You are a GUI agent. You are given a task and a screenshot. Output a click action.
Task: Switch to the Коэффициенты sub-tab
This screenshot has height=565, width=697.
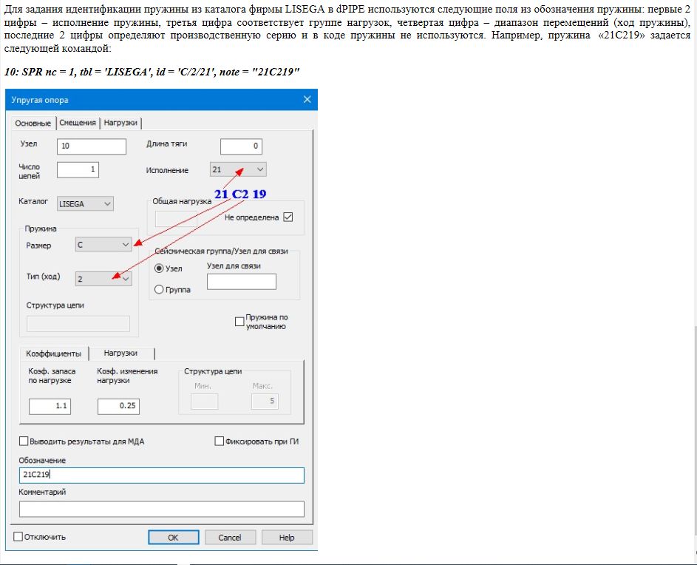(x=53, y=353)
